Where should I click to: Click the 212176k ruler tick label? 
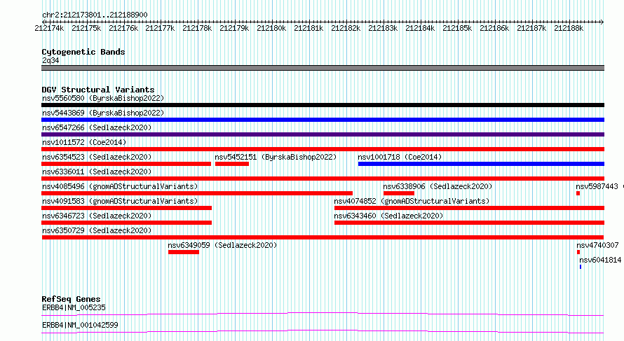point(123,28)
